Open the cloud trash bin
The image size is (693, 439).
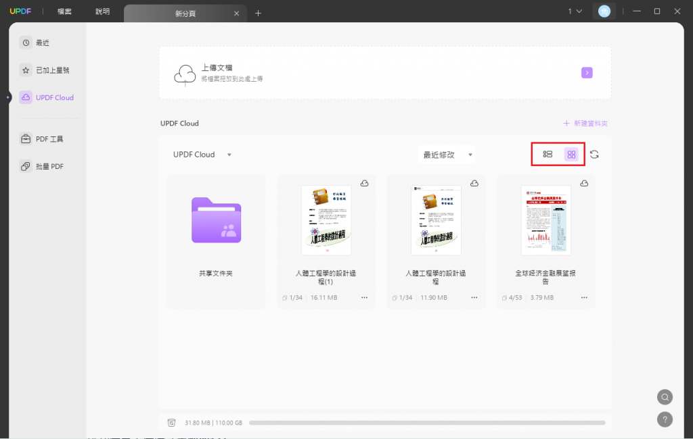point(171,423)
